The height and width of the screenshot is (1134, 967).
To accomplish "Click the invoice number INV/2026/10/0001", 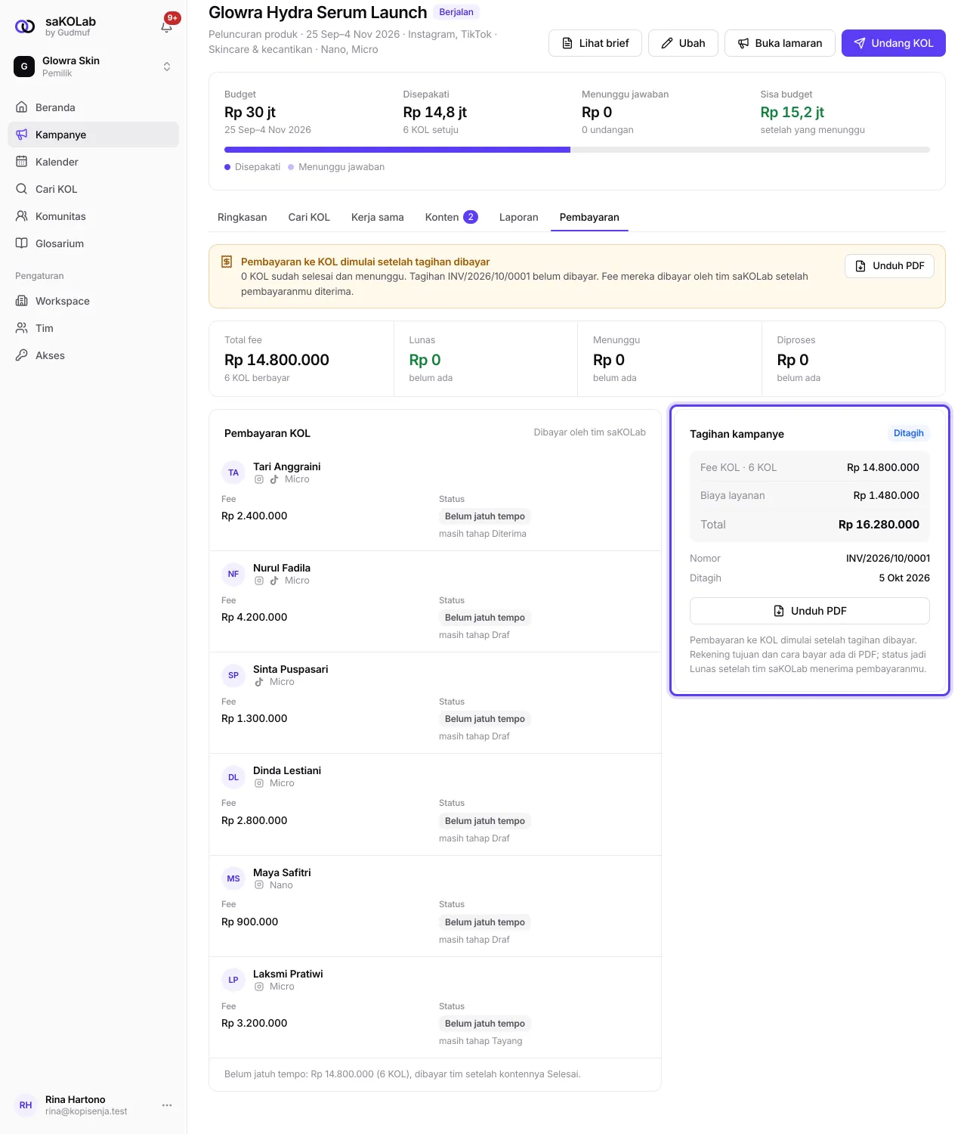I will point(888,558).
